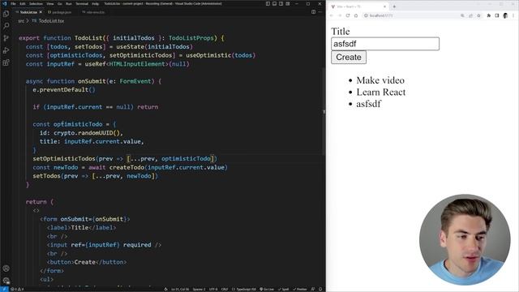Change the UTF-8 encoding setting
The height and width of the screenshot is (292, 519).
coord(213,289)
